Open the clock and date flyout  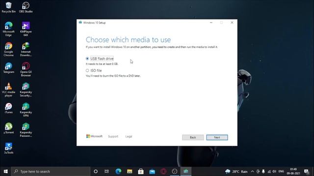(x=293, y=172)
